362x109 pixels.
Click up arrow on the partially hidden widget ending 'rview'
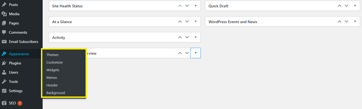click(x=180, y=53)
